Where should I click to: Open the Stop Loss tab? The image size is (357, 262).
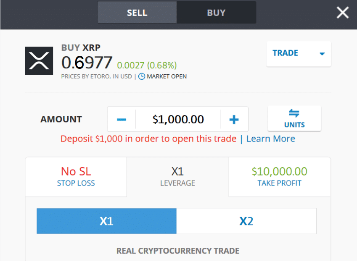coord(76,177)
